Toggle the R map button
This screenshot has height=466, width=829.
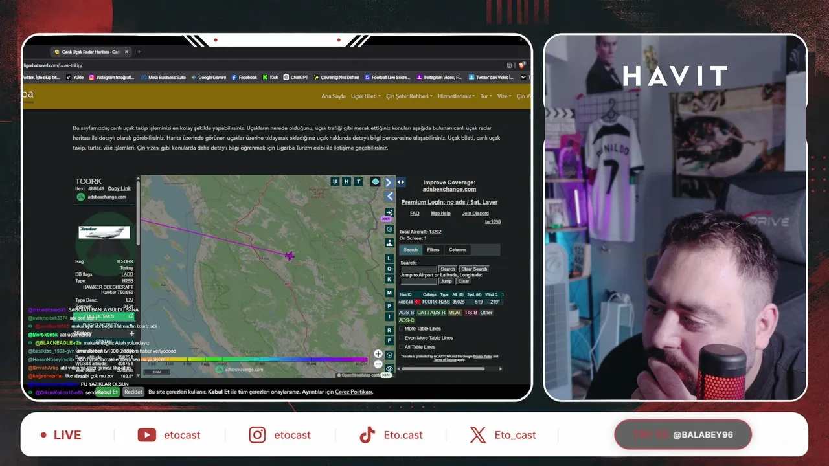point(389,330)
